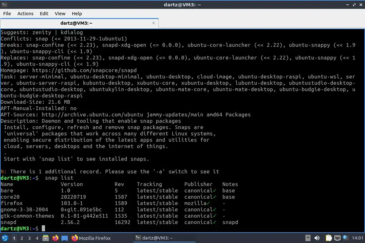Viewport: 365px width, 243px height.
Task: Click version '20220719' of core20
Action: [x=73, y=197]
